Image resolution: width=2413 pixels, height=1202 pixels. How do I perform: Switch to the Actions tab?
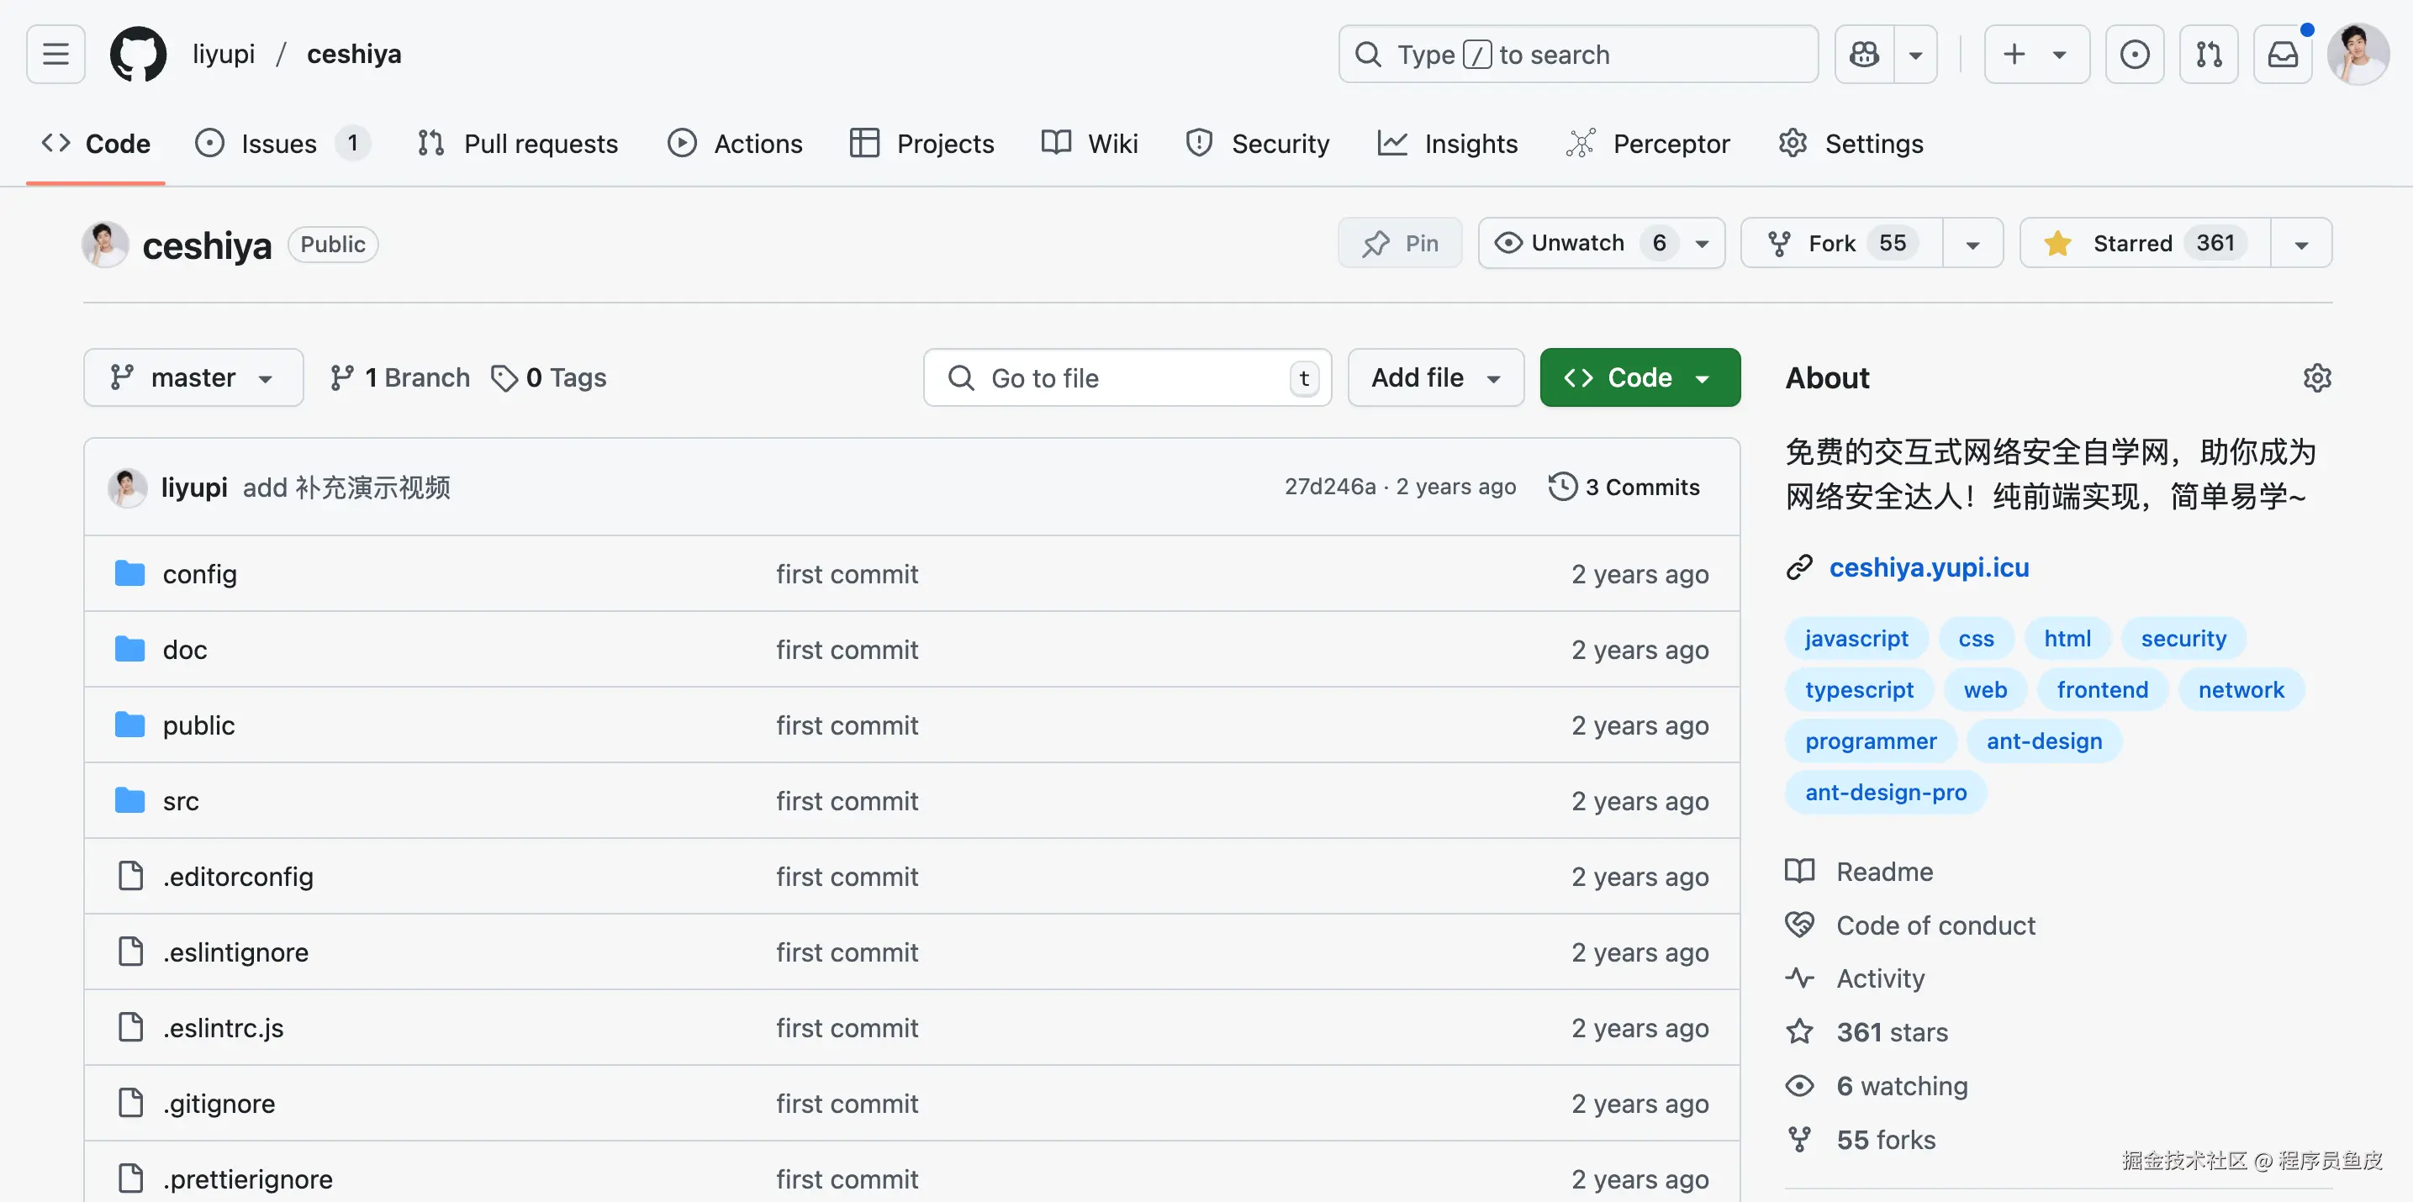(736, 145)
